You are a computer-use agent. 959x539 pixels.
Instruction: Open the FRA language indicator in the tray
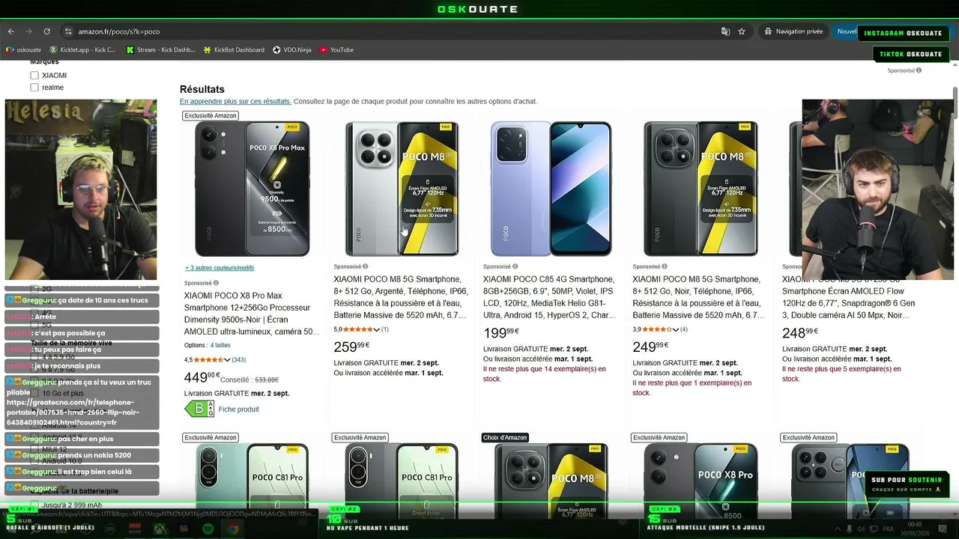coord(889,529)
